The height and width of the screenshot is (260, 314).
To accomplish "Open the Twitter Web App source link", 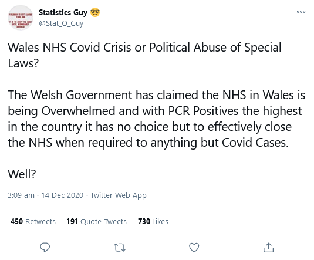I will [x=119, y=195].
